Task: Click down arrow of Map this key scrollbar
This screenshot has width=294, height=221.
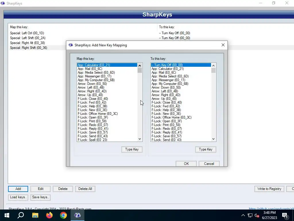Action: (x=140, y=139)
